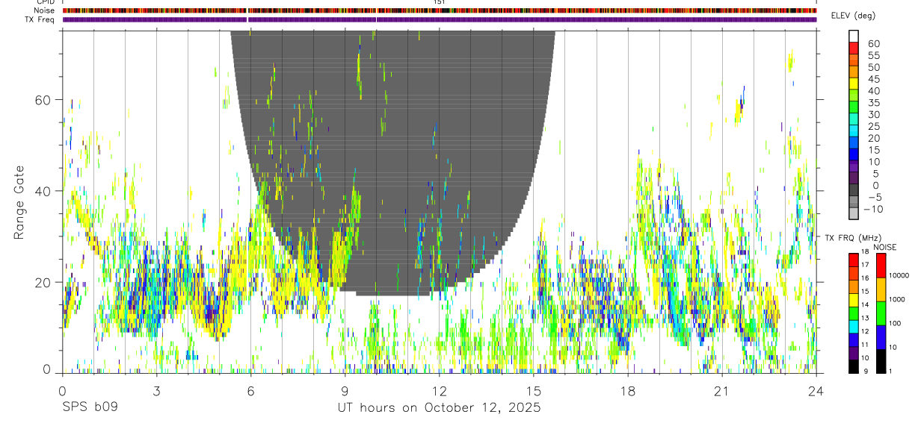
Task: Click the "14" value in TX FRQ legend
Action: point(865,304)
